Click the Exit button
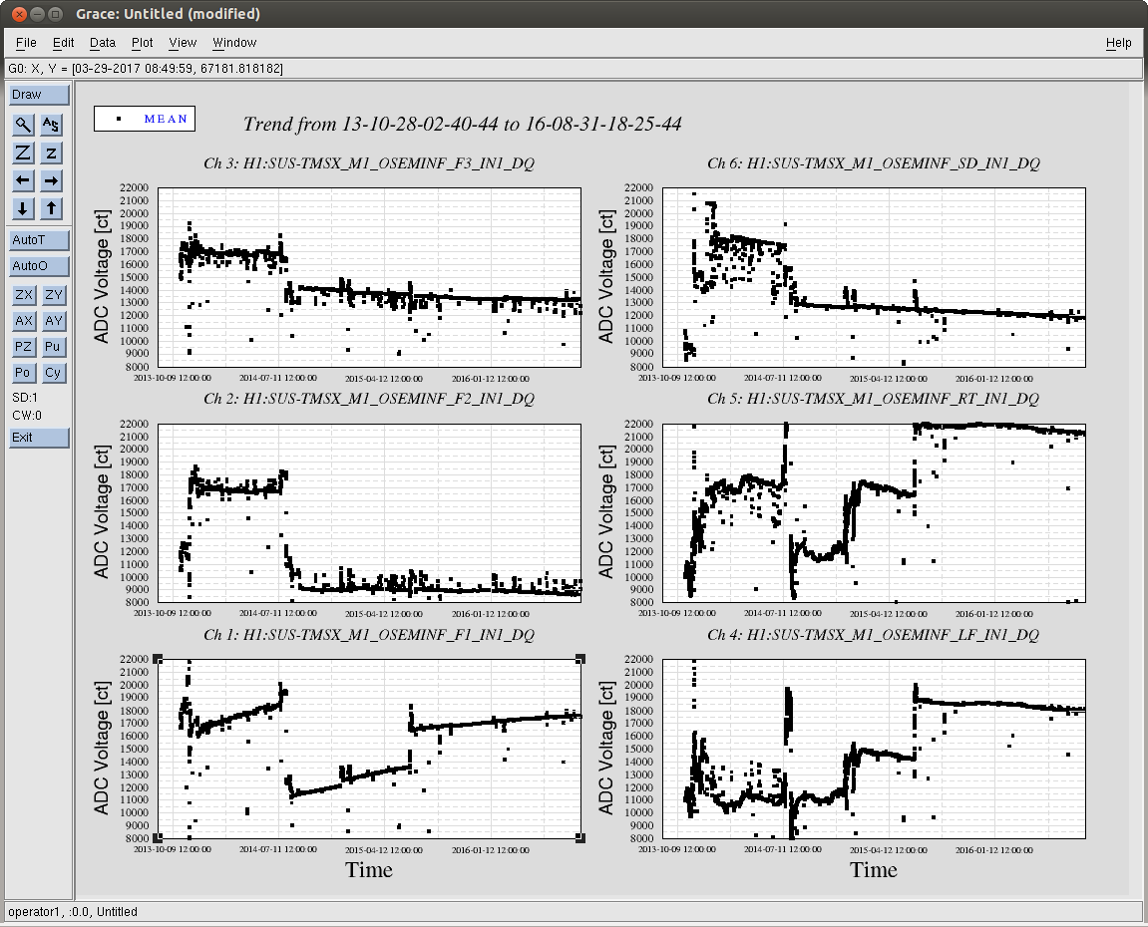The width and height of the screenshot is (1148, 927). click(x=39, y=438)
